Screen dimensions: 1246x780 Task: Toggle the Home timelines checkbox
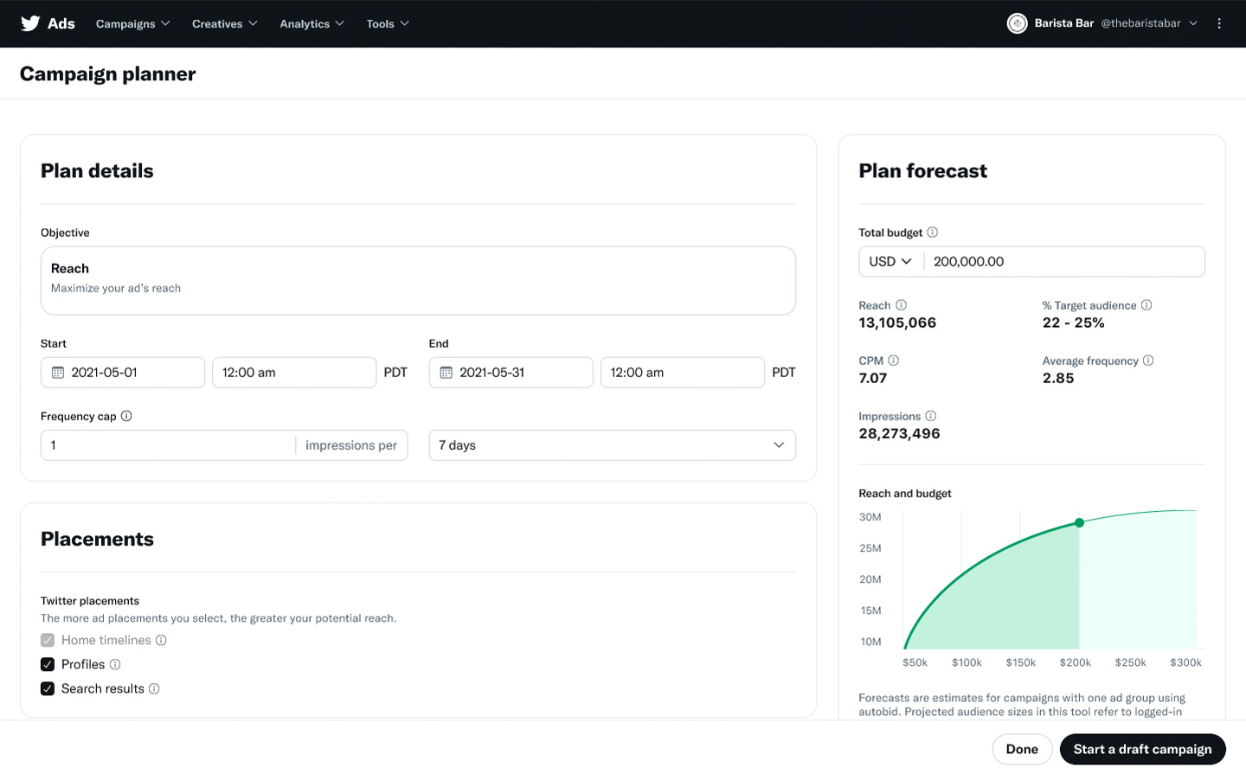tap(48, 640)
